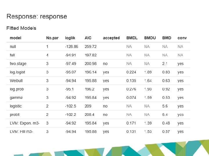The height and width of the screenshot is (156, 209).
Task: Click the 'loglik' column header
Action: click(x=70, y=38)
